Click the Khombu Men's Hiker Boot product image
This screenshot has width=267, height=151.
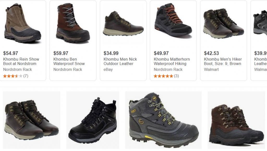point(223,24)
